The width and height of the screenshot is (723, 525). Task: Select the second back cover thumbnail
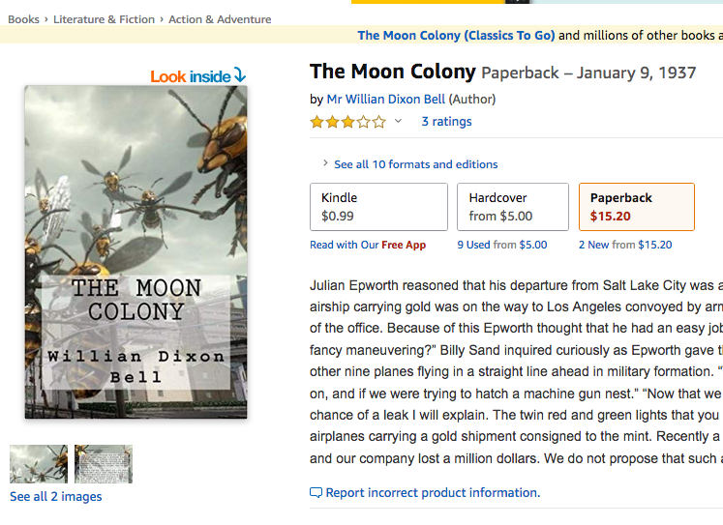pos(104,464)
